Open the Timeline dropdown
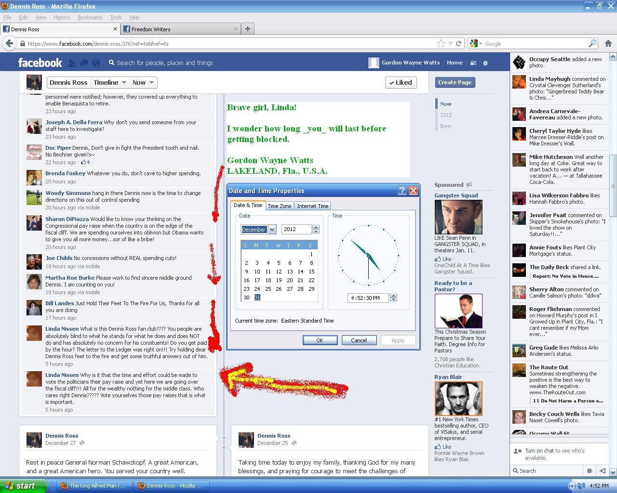The height and width of the screenshot is (493, 617). (110, 82)
